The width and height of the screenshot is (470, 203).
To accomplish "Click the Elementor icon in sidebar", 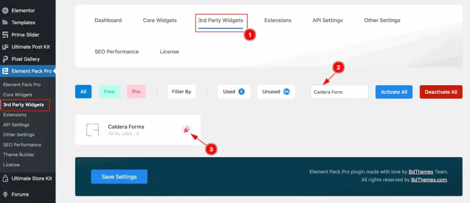I will click(x=5, y=10).
